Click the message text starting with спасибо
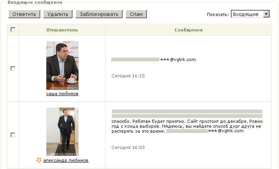 [x=187, y=126]
